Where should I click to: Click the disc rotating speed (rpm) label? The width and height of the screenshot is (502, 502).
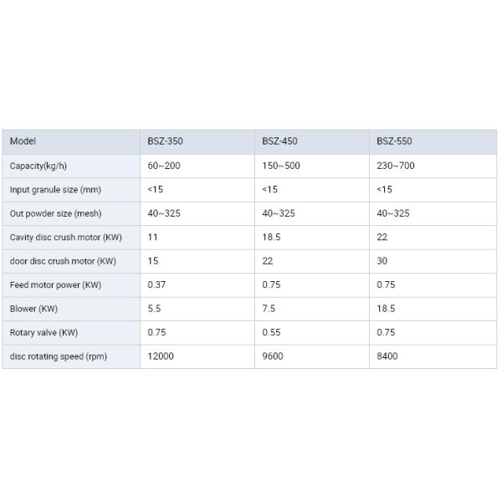pyautogui.click(x=59, y=356)
